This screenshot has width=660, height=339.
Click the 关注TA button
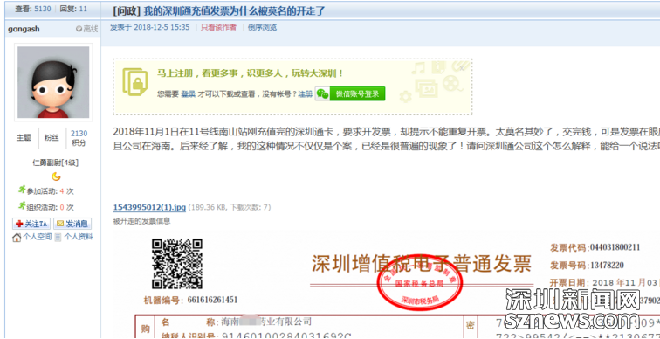tap(31, 224)
